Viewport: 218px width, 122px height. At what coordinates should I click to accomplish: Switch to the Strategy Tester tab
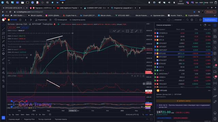pos(45,119)
